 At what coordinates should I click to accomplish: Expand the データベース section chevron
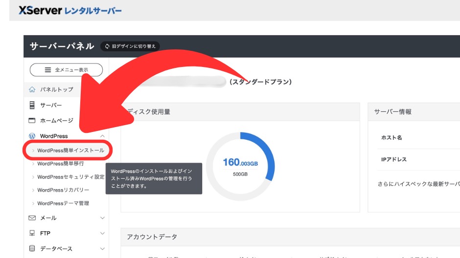[x=102, y=249]
